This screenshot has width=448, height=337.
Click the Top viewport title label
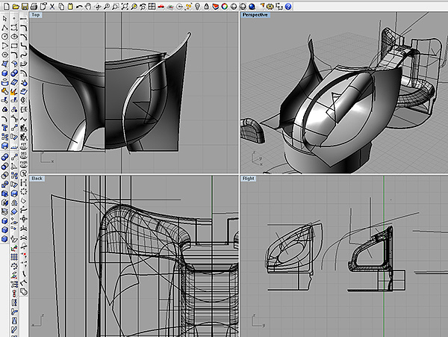pos(36,15)
